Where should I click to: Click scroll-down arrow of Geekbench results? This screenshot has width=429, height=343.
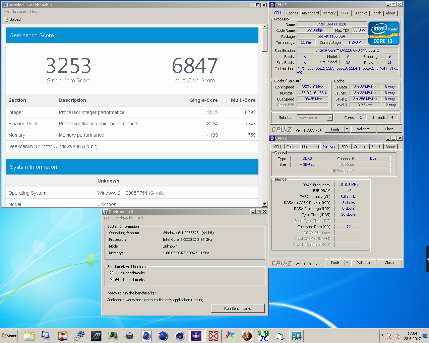pos(265,204)
